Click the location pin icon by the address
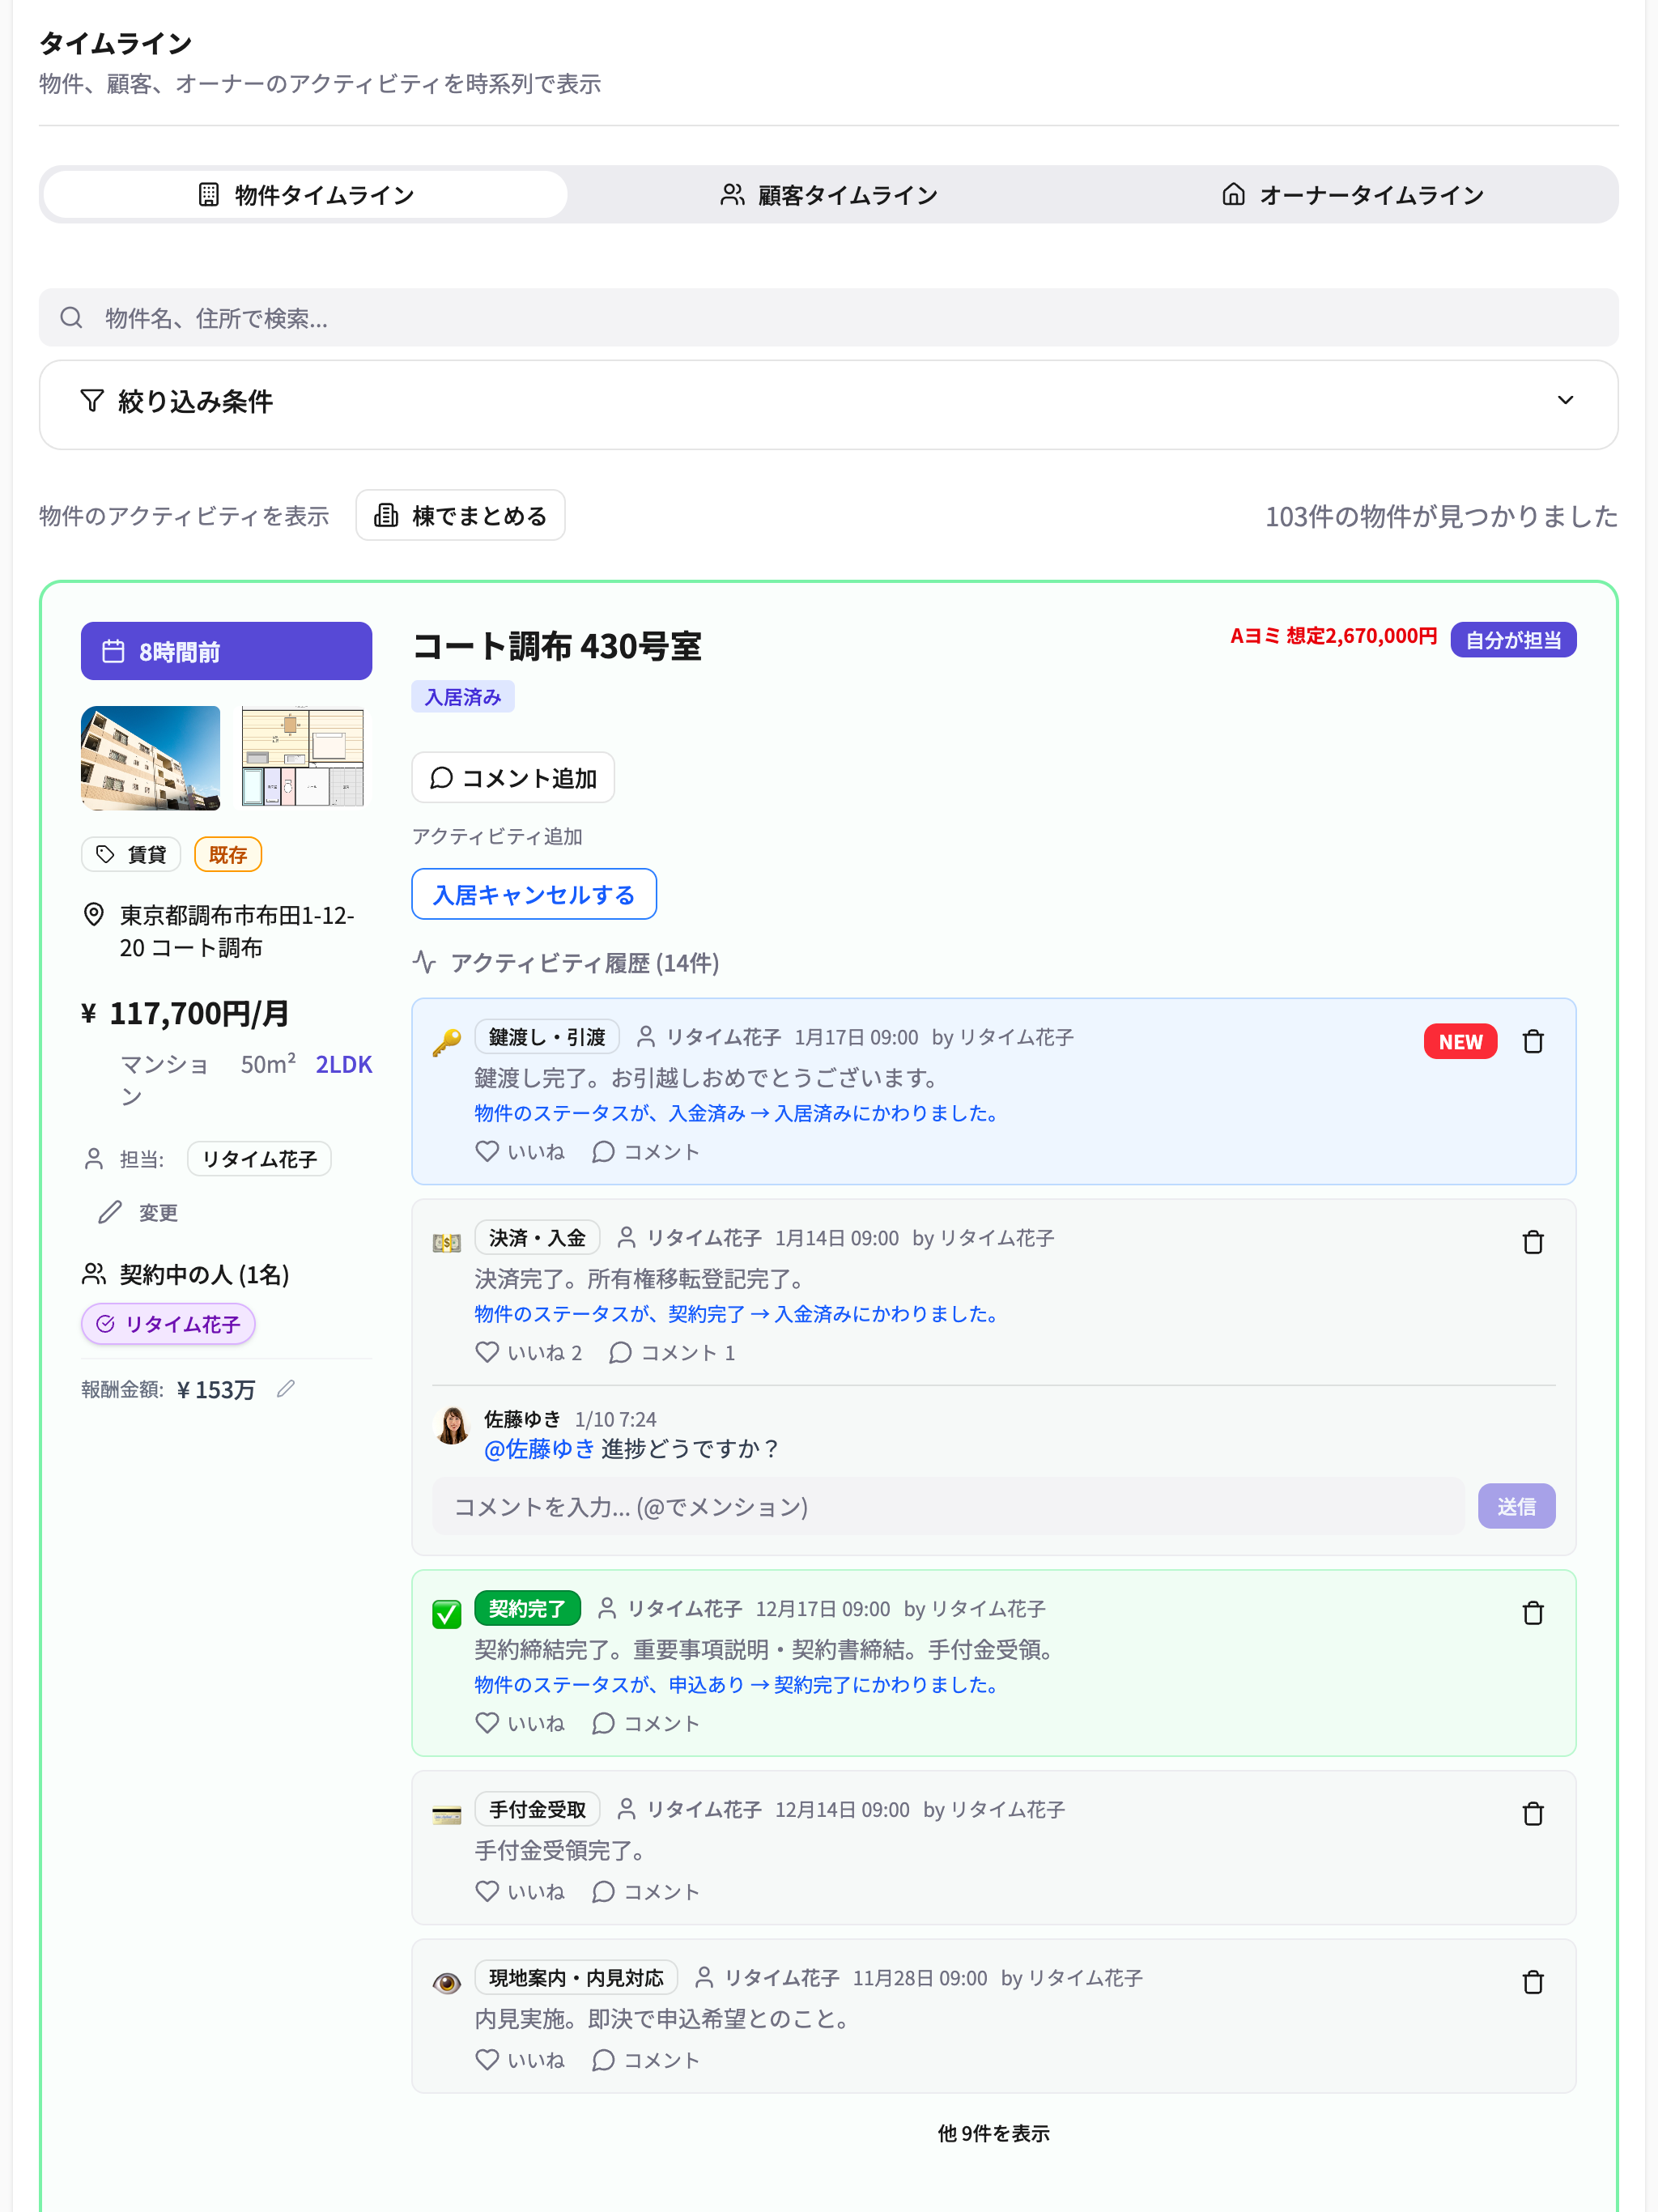This screenshot has width=1658, height=2212. (x=93, y=914)
